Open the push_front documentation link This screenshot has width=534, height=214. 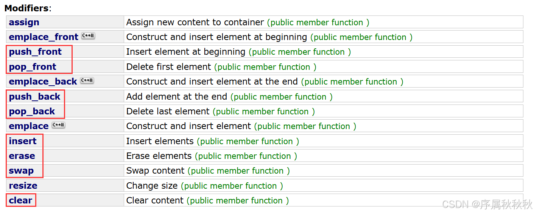pos(35,52)
